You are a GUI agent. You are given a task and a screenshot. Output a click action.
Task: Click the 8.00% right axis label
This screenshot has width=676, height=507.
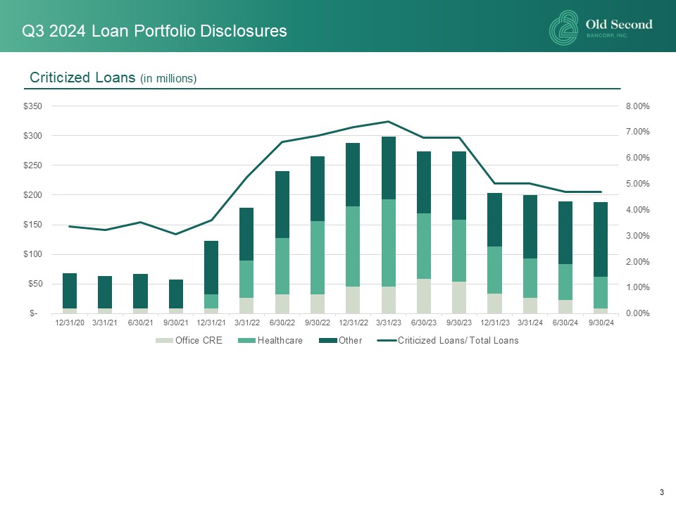(637, 106)
